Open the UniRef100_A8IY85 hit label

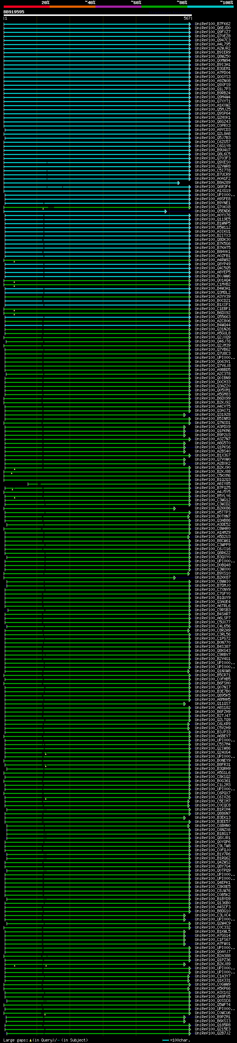pyautogui.click(x=212, y=484)
